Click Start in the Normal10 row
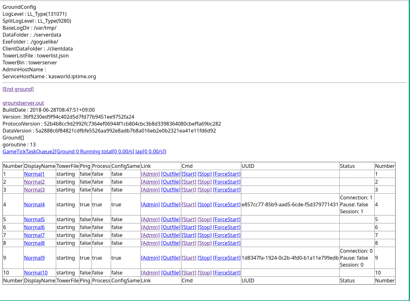This screenshot has width=410, height=301. (189, 273)
